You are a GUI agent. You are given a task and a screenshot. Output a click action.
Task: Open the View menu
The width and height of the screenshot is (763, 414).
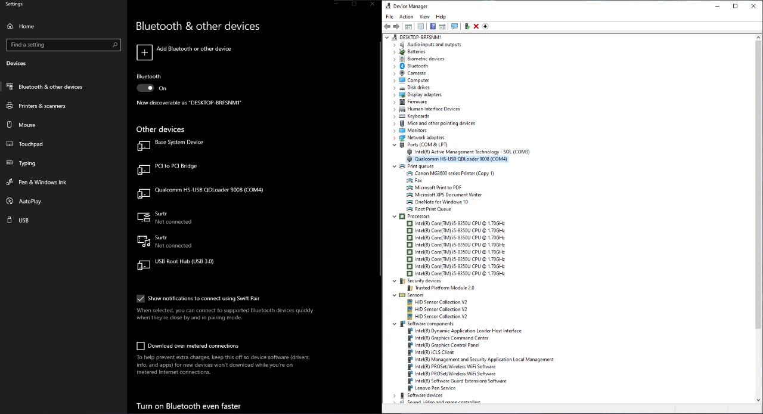coord(424,17)
